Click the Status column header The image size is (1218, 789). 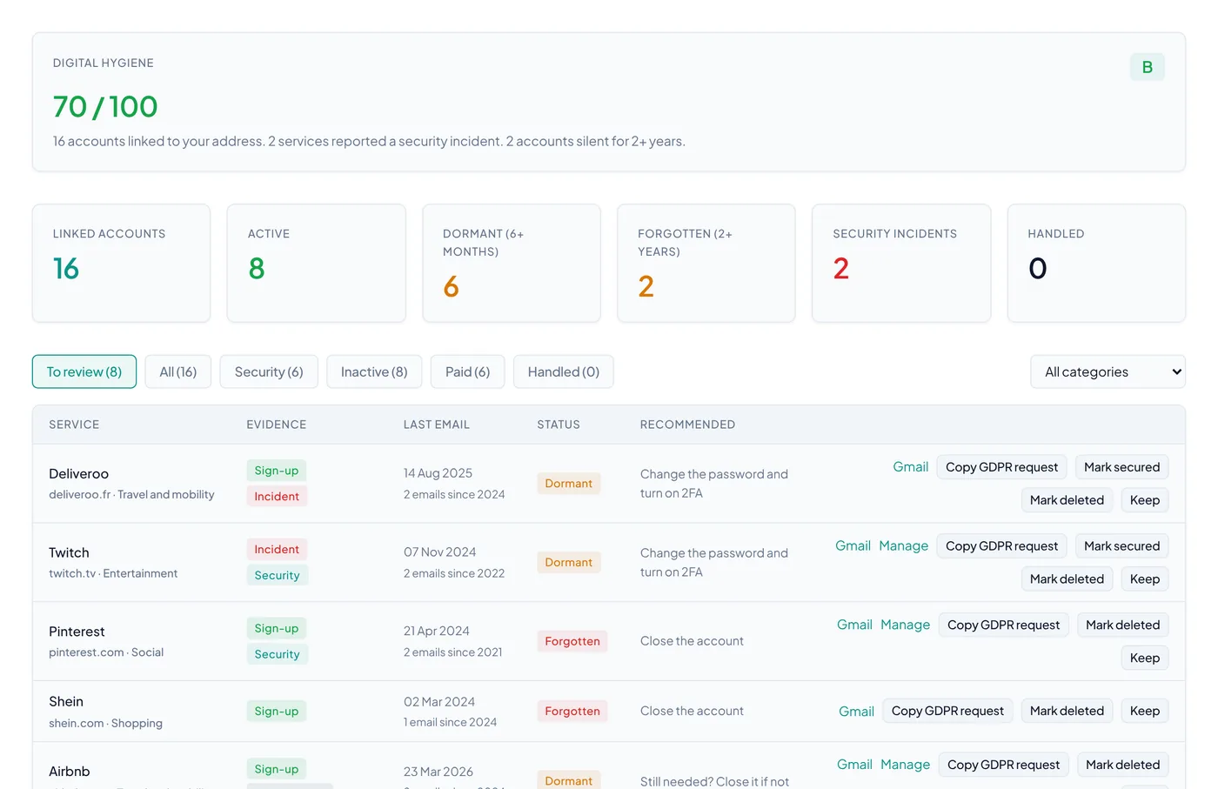(559, 425)
